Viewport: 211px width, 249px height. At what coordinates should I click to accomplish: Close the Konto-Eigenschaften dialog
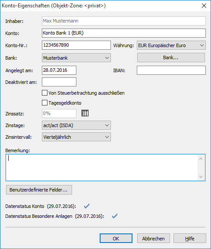pyautogui.click(x=204, y=6)
